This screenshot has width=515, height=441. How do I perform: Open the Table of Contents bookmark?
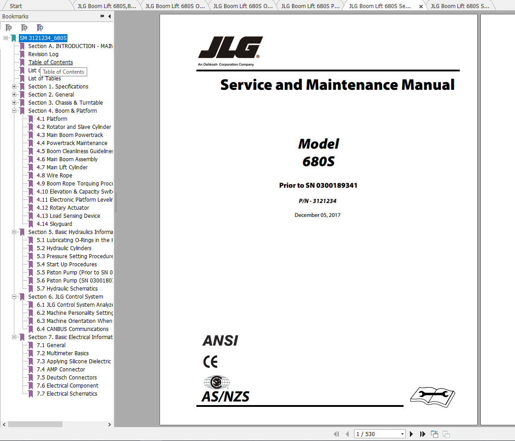[50, 62]
